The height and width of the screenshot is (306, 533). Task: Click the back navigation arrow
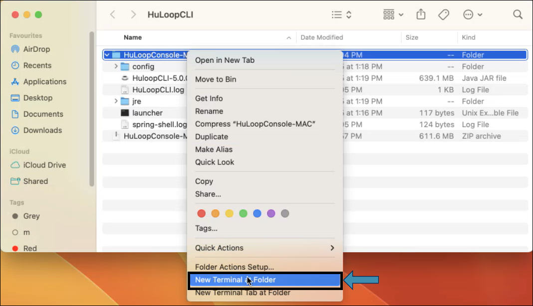113,14
